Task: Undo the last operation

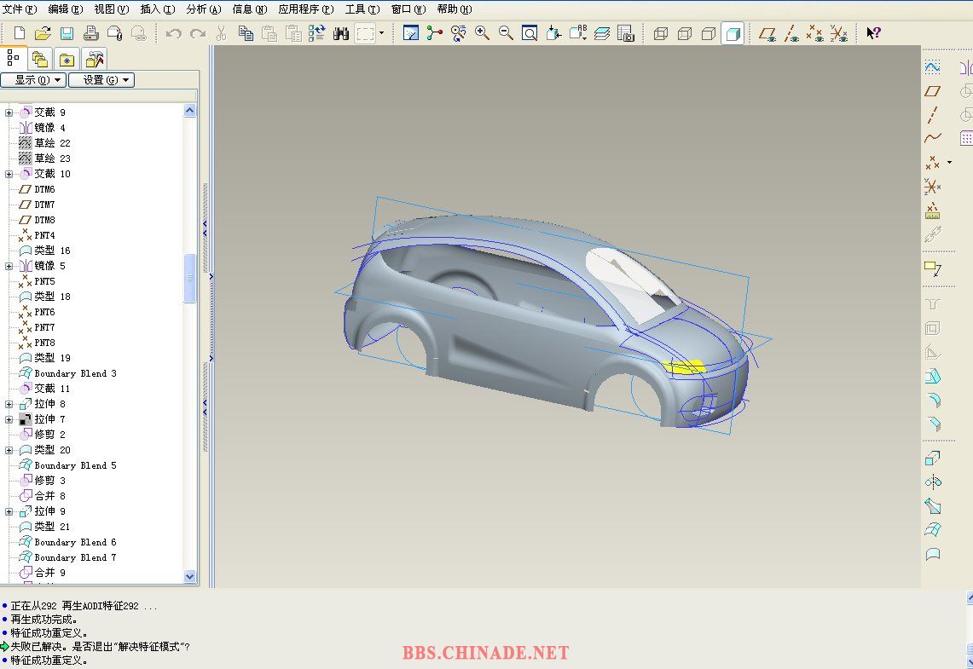Action: pos(174,33)
